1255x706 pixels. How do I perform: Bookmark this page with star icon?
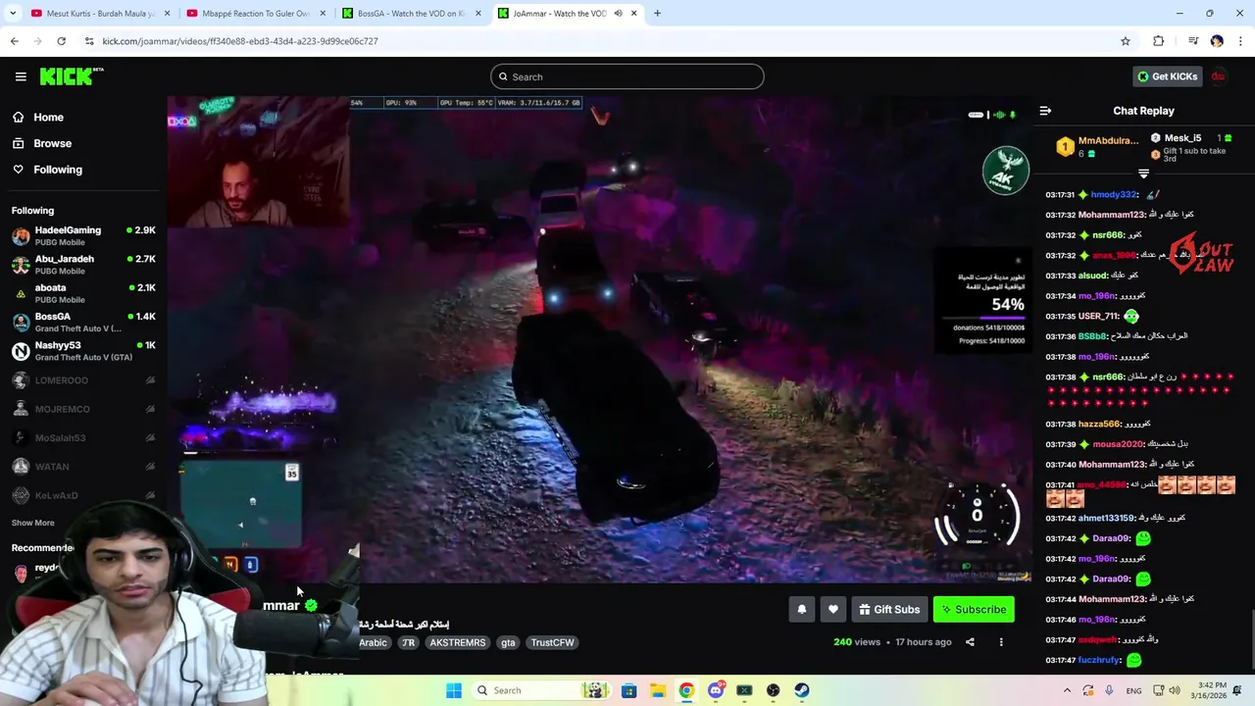[1126, 41]
